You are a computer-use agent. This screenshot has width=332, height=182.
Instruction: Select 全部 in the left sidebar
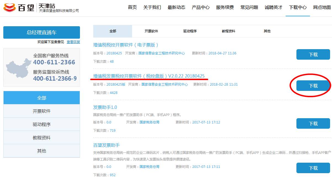click(x=42, y=98)
